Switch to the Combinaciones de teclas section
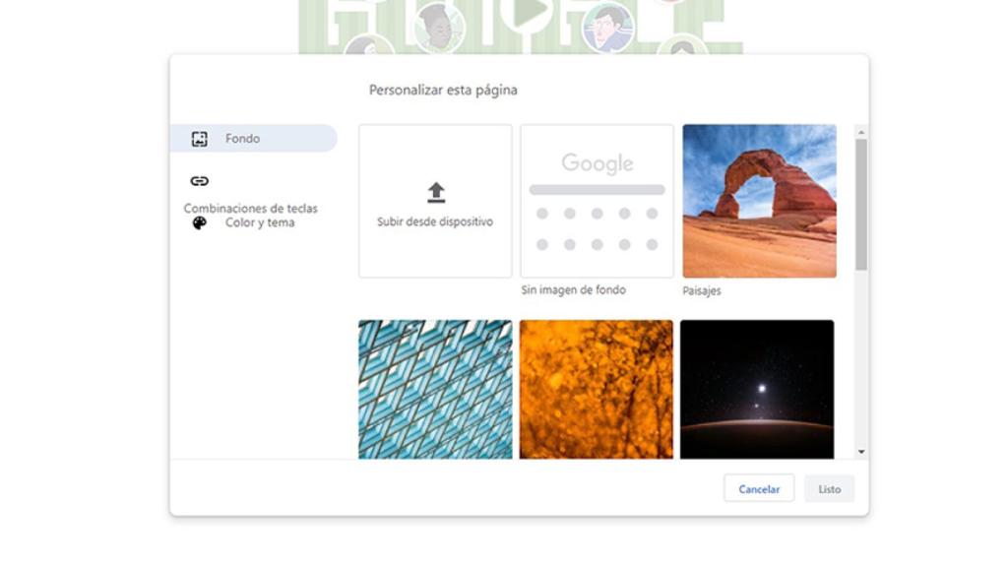The width and height of the screenshot is (1008, 567). point(249,209)
